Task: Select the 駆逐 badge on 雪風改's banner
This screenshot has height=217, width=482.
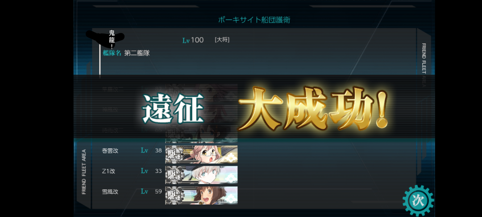Action: (175, 195)
